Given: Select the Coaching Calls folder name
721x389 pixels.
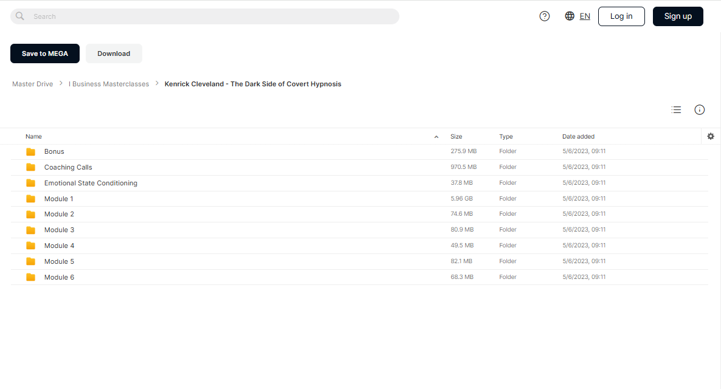Looking at the screenshot, I should [x=68, y=167].
